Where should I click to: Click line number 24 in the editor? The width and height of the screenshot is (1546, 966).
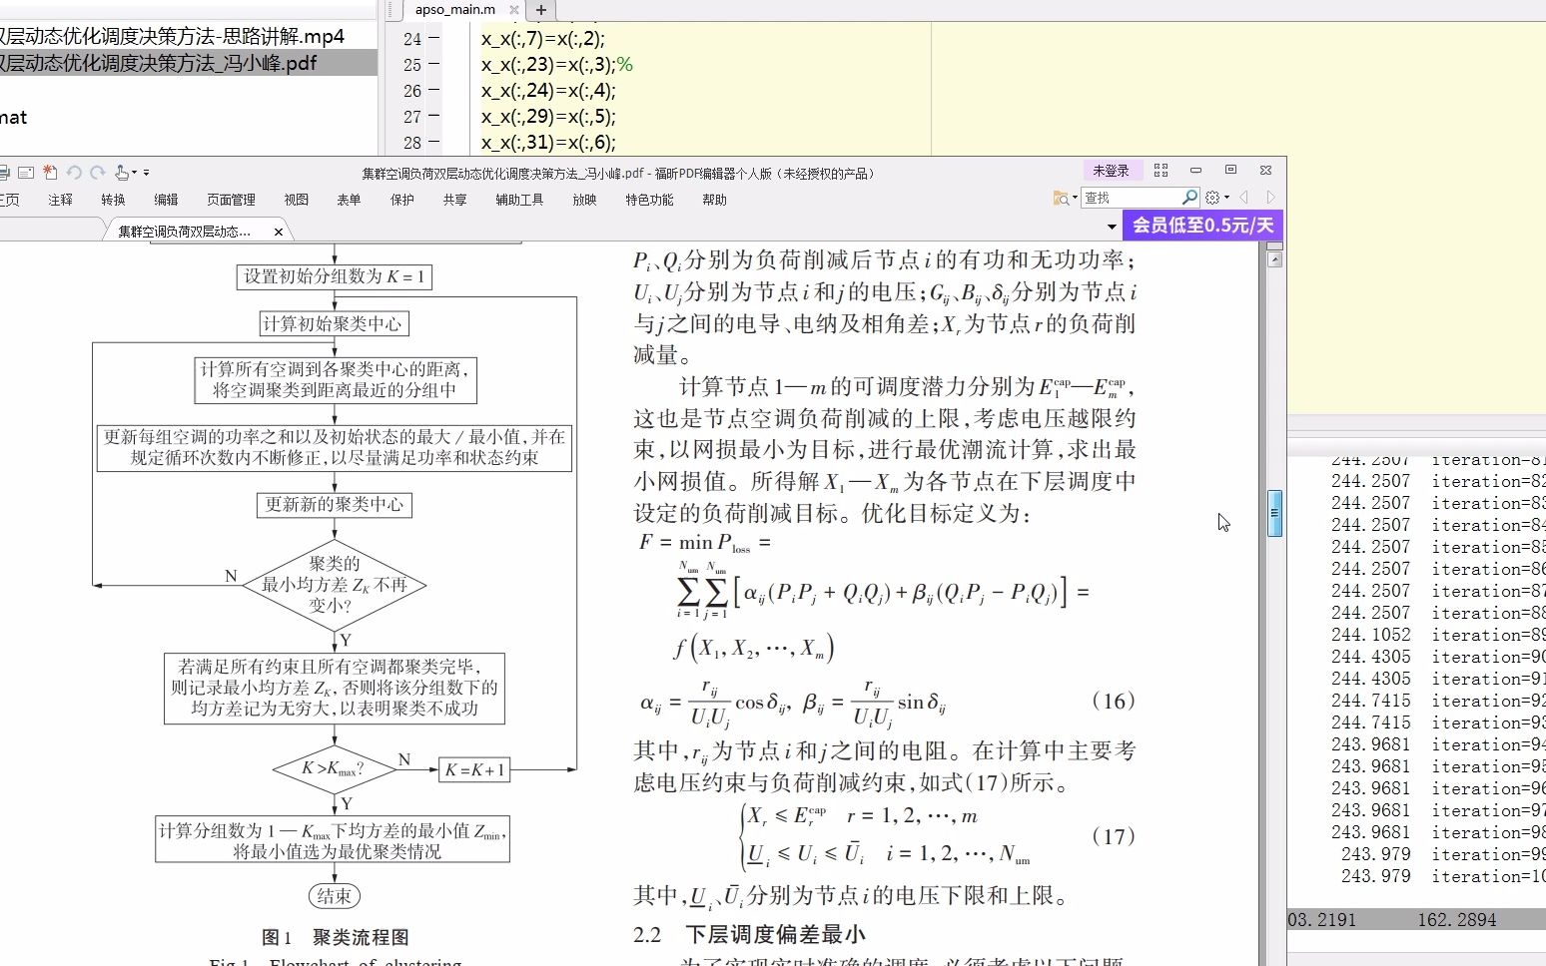[412, 39]
